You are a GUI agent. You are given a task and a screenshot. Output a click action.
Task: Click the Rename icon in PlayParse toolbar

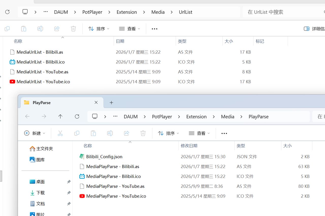tap(110, 133)
